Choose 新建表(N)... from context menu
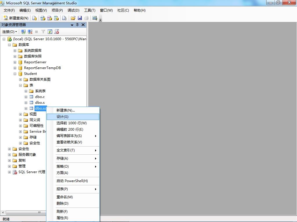The height and width of the screenshot is (222, 297). pos(73,110)
